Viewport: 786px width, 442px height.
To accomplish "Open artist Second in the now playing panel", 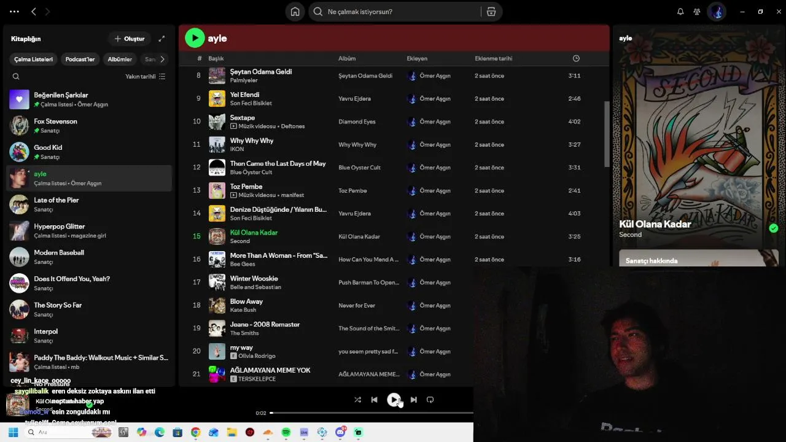I will [630, 235].
